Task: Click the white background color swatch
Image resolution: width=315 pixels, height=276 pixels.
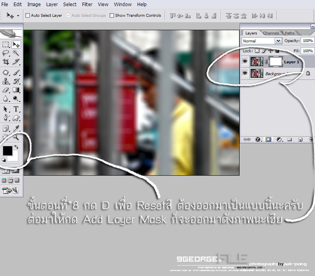Action: (x=14, y=157)
